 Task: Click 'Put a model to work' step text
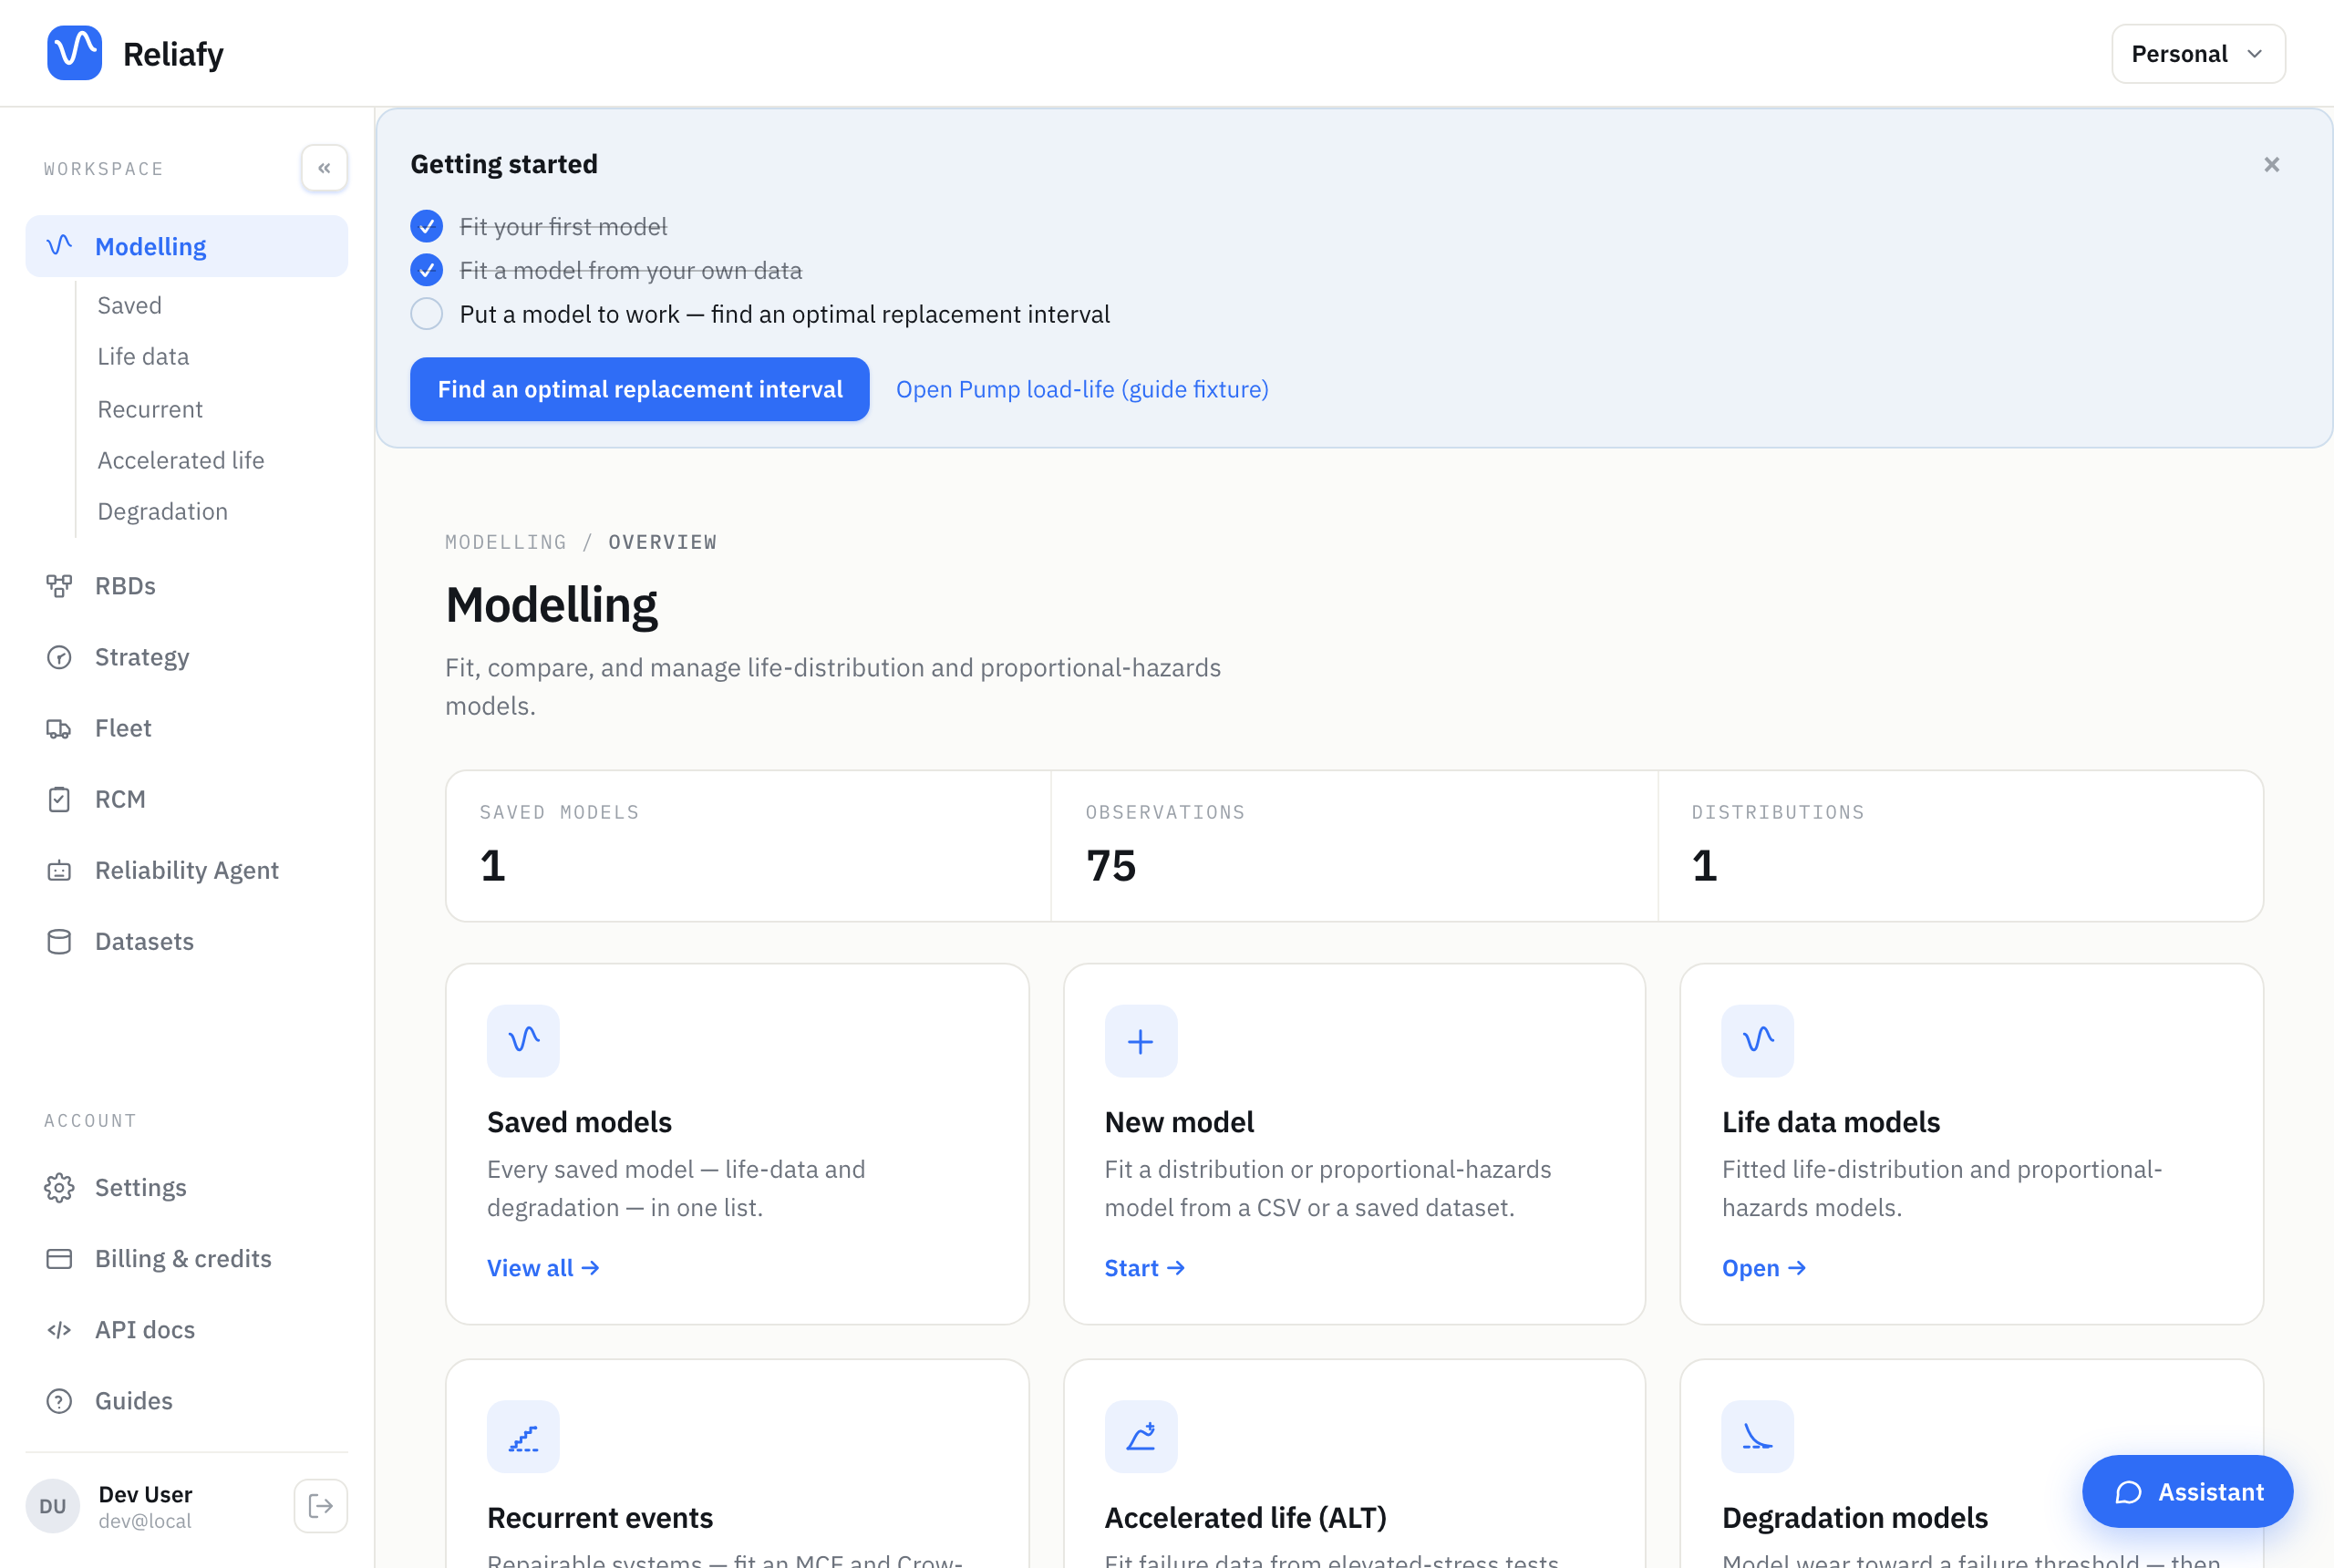pyautogui.click(x=784, y=314)
